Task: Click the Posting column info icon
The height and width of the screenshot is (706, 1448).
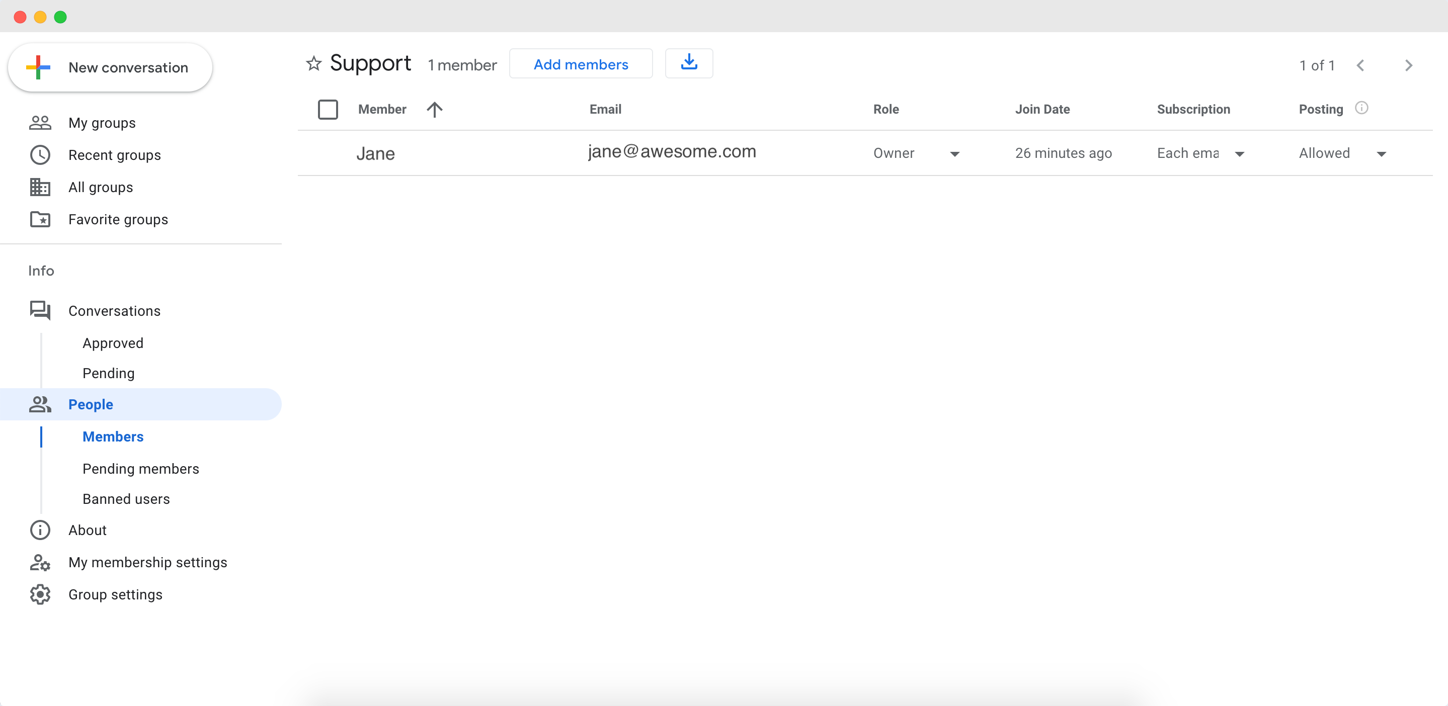Action: pyautogui.click(x=1361, y=108)
